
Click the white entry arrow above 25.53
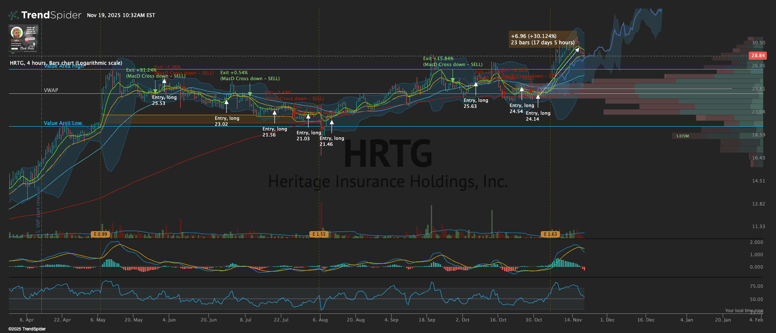pos(164,82)
